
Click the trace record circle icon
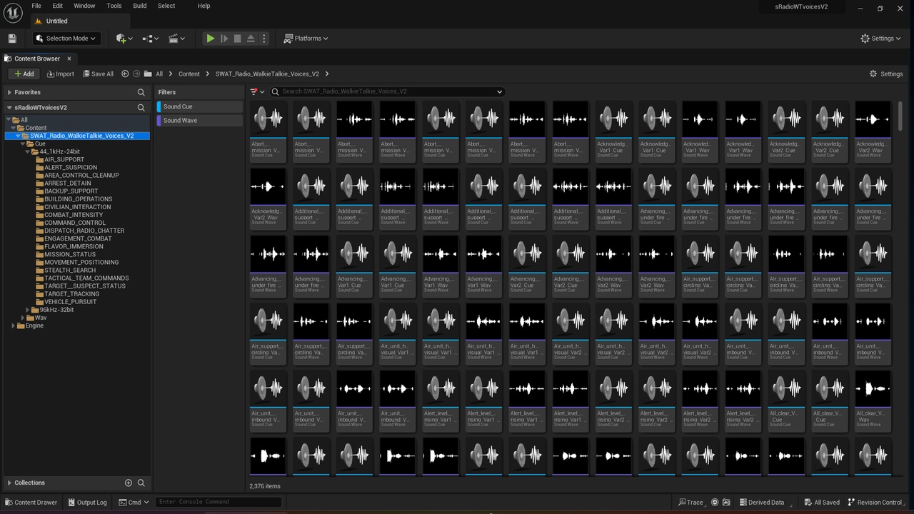pos(716,502)
